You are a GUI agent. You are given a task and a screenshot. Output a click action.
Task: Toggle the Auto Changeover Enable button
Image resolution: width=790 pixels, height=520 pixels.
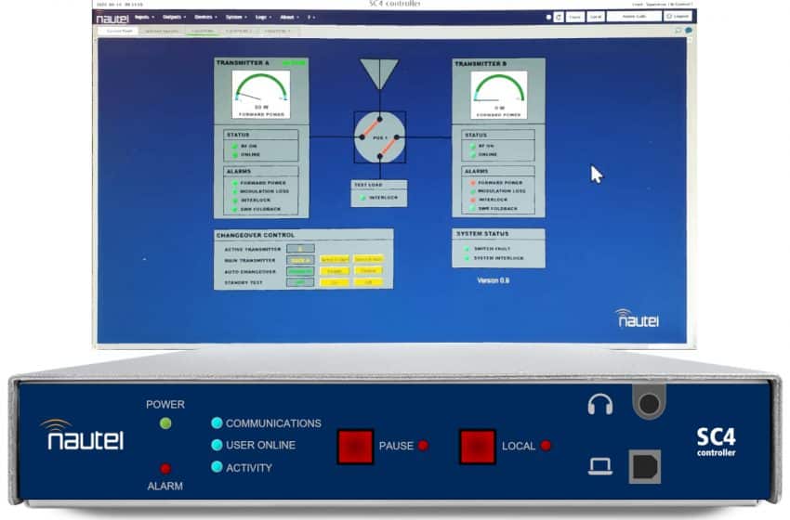[335, 270]
